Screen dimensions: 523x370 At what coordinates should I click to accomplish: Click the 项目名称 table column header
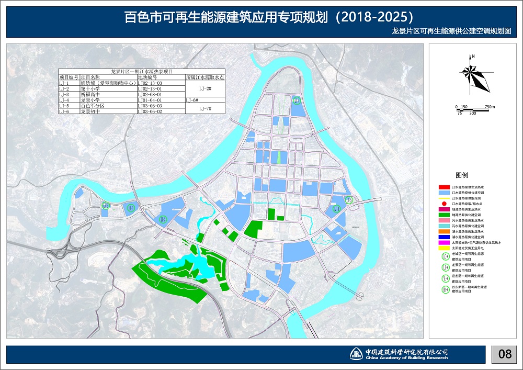[x=89, y=77]
